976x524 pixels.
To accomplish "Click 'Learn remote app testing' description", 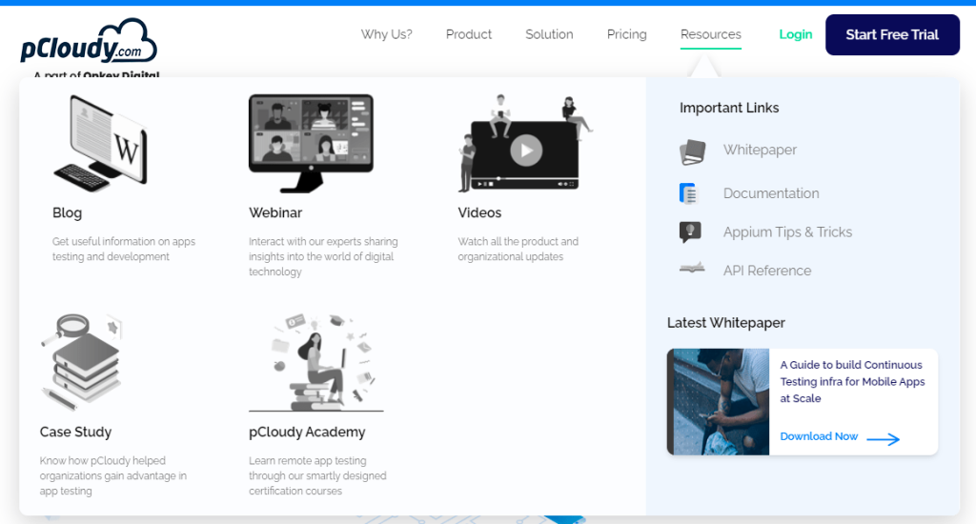I will pos(317,475).
